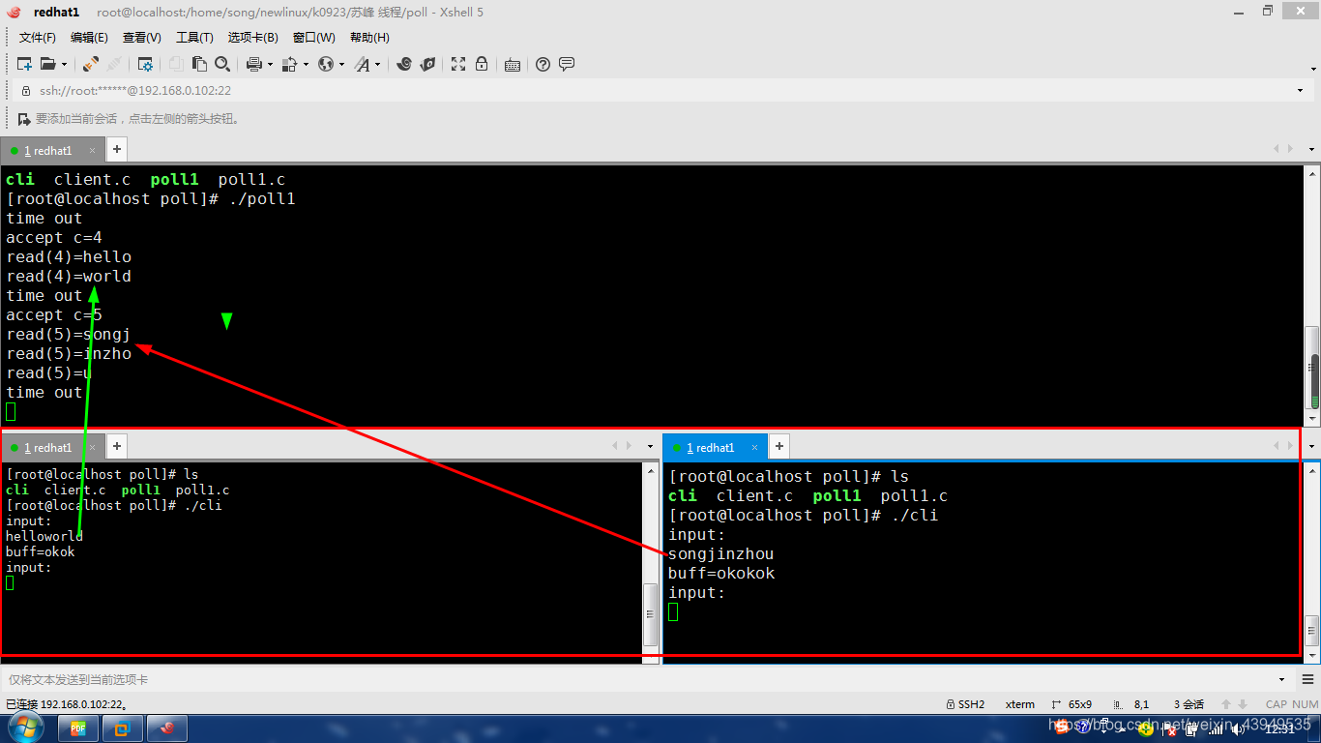
Task: Click the Font icon
Action: click(x=362, y=64)
